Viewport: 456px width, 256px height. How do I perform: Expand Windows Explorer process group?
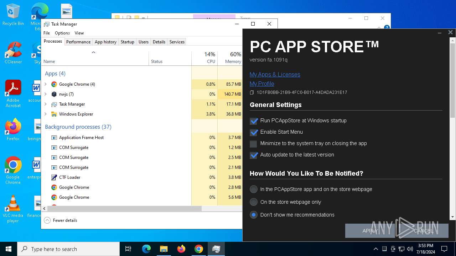coord(46,114)
